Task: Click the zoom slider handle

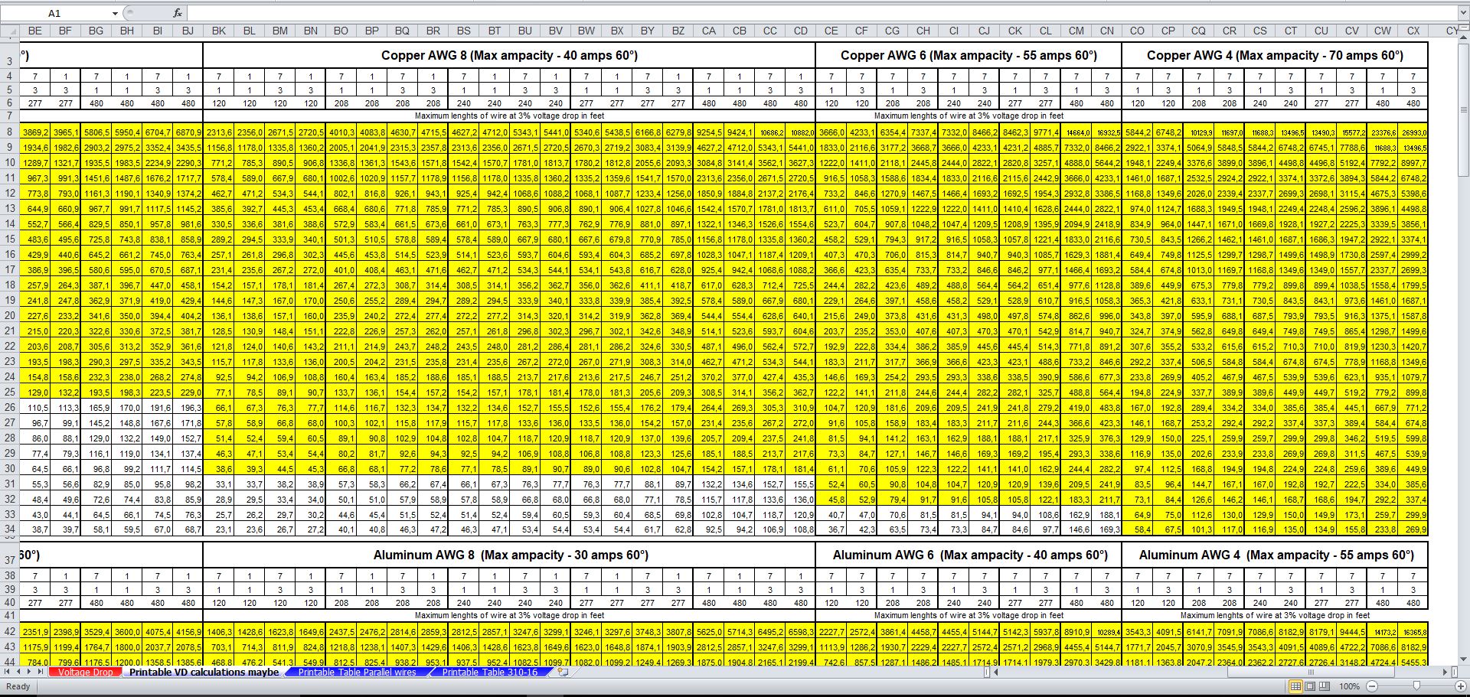Action: pyautogui.click(x=1416, y=686)
